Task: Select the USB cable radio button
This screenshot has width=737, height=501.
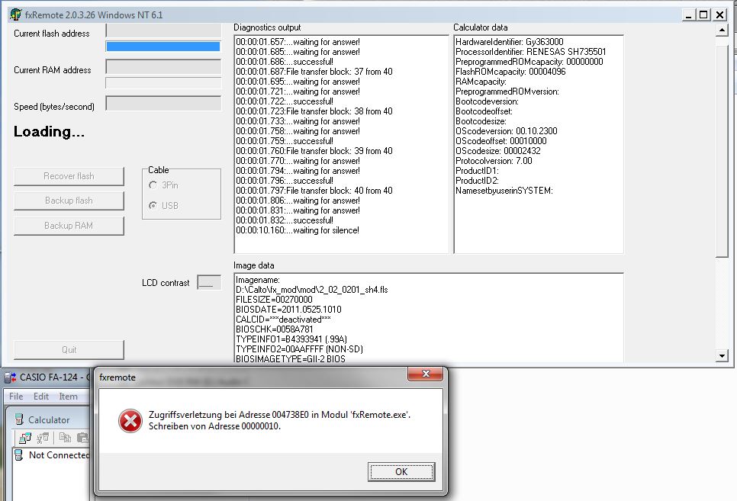Action: [153, 205]
